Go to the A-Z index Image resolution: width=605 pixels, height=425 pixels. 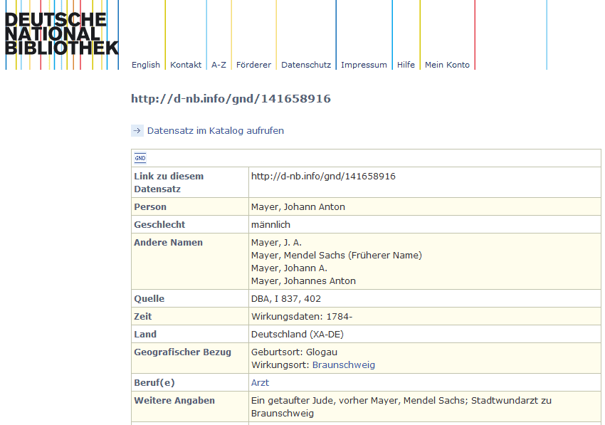pyautogui.click(x=219, y=65)
